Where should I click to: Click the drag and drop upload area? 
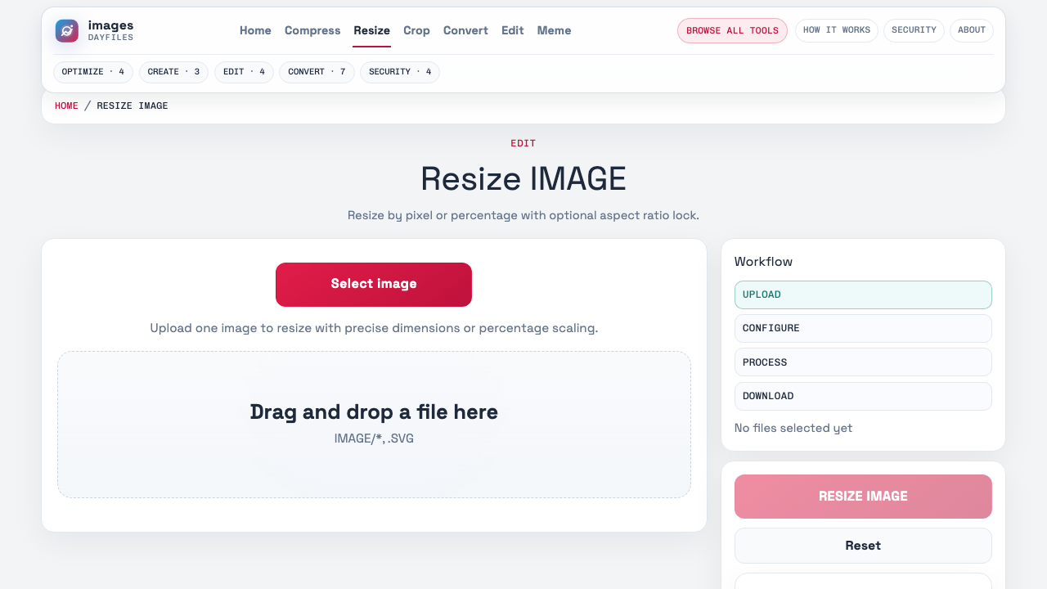[x=374, y=424]
